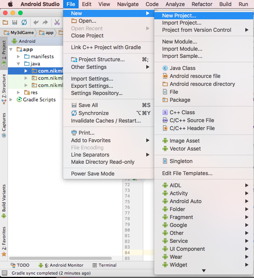The height and width of the screenshot is (278, 254).
Task: Click the C/C++ Source File icon
Action: click(x=165, y=120)
